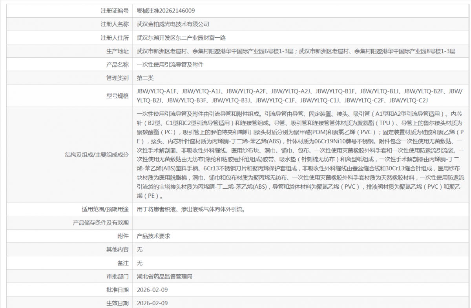Click the 产品技术要求 attachment value
The image size is (471, 308).
[x=153, y=236]
